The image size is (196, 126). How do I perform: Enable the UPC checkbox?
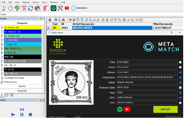[x=180, y=103]
